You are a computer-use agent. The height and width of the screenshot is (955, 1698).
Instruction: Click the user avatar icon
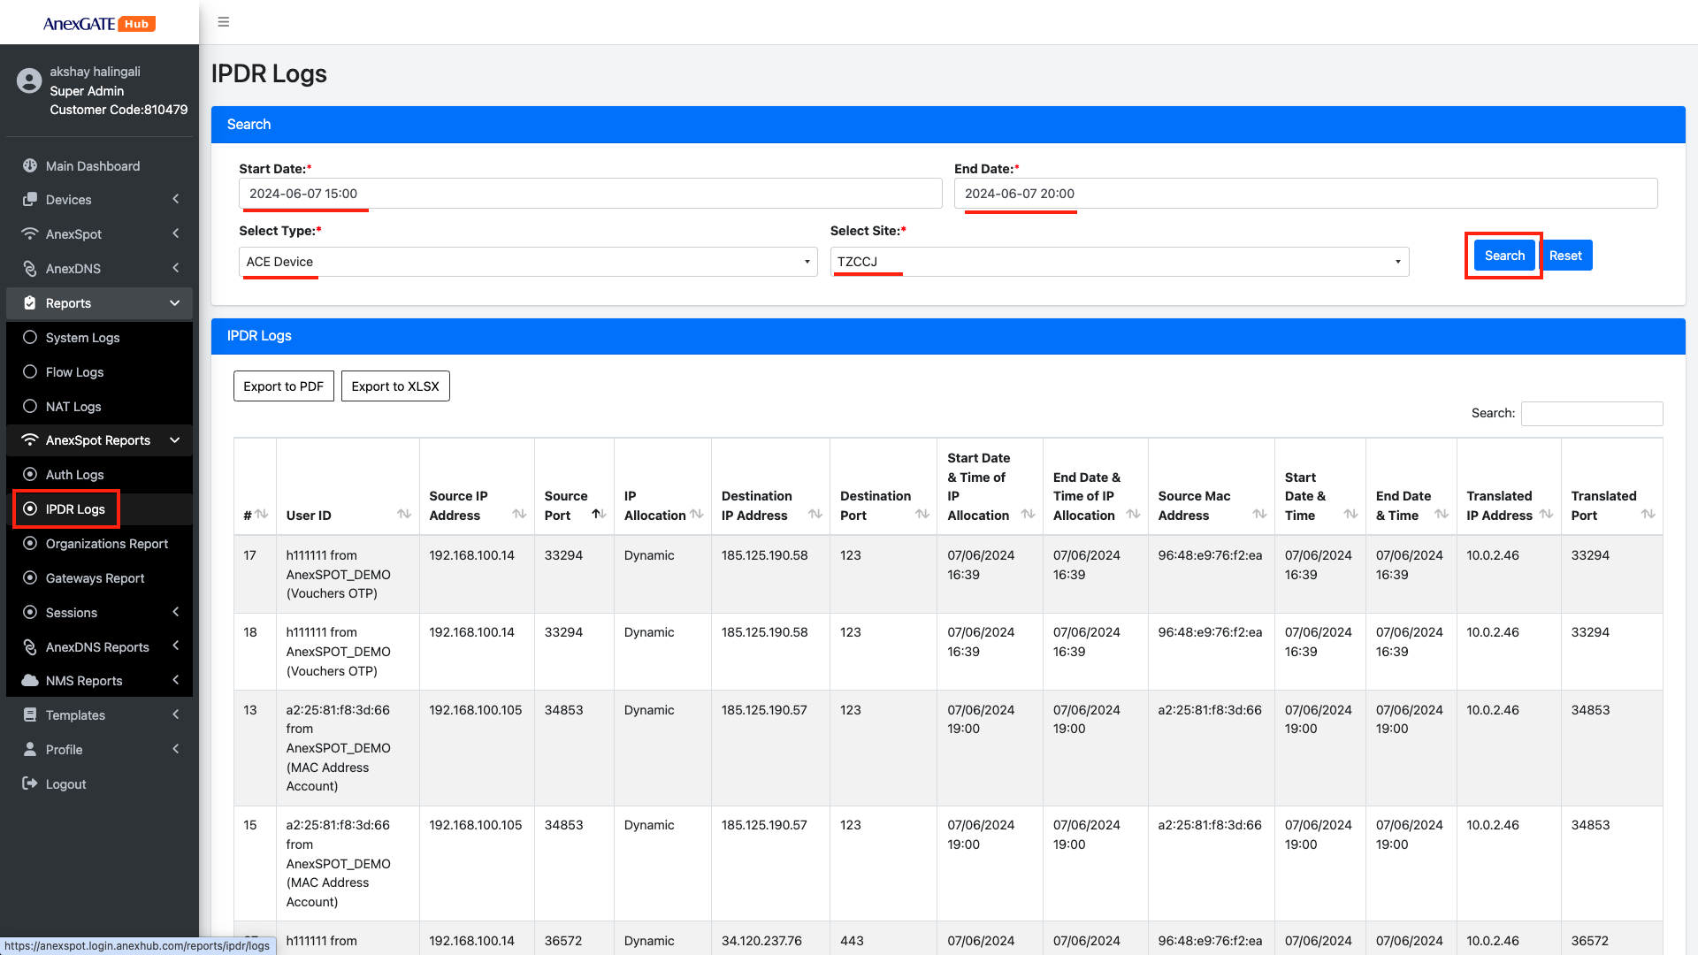pyautogui.click(x=29, y=81)
